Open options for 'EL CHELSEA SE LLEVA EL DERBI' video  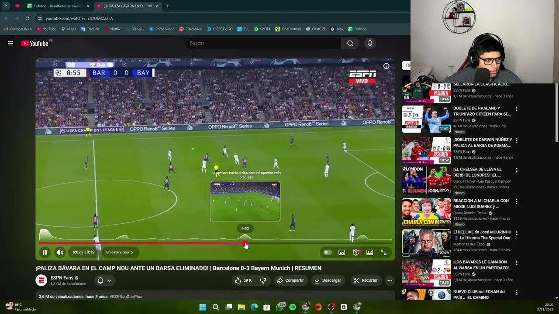(x=517, y=170)
